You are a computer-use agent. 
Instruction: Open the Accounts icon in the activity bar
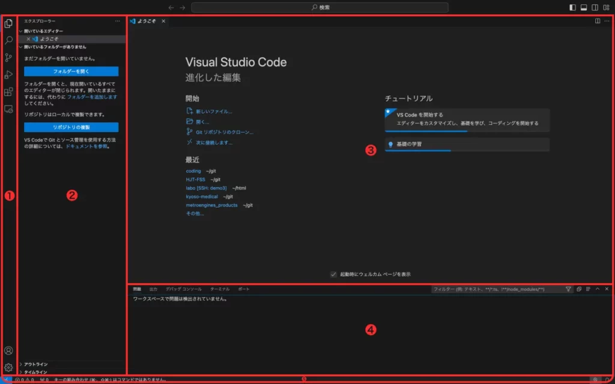(x=8, y=350)
